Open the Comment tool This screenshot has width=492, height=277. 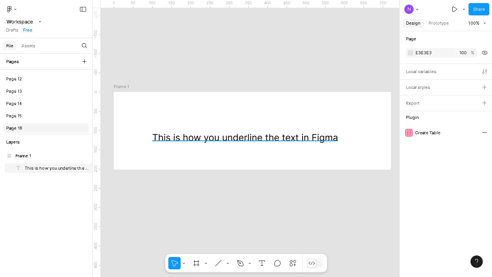tap(277, 263)
